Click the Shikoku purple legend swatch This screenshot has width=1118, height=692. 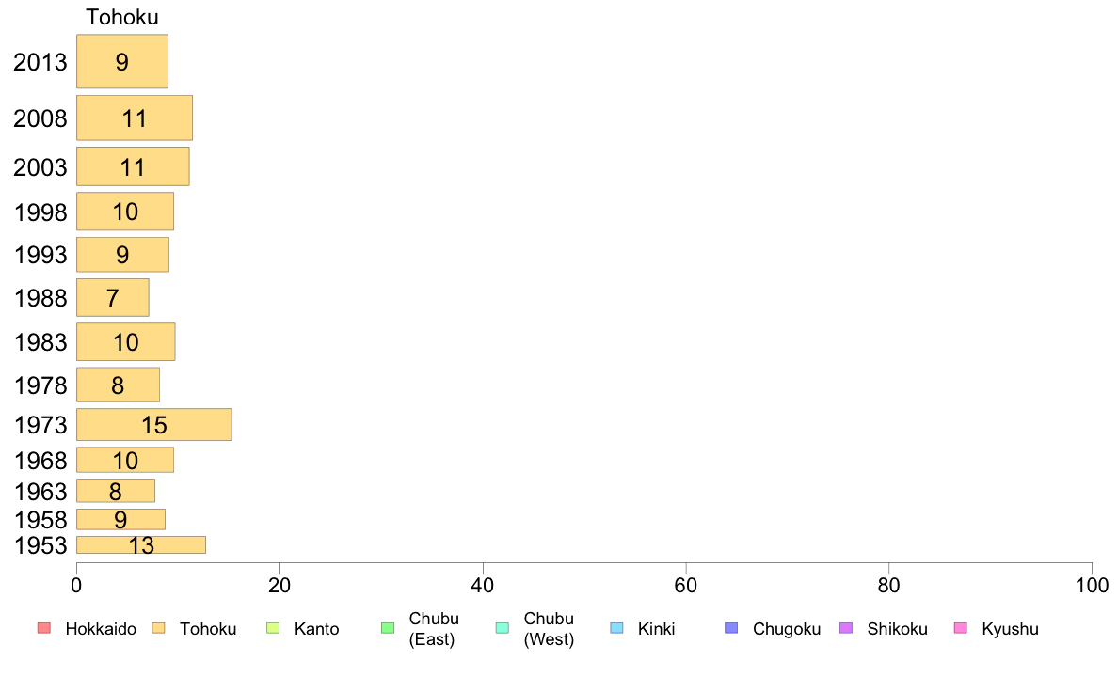846,628
